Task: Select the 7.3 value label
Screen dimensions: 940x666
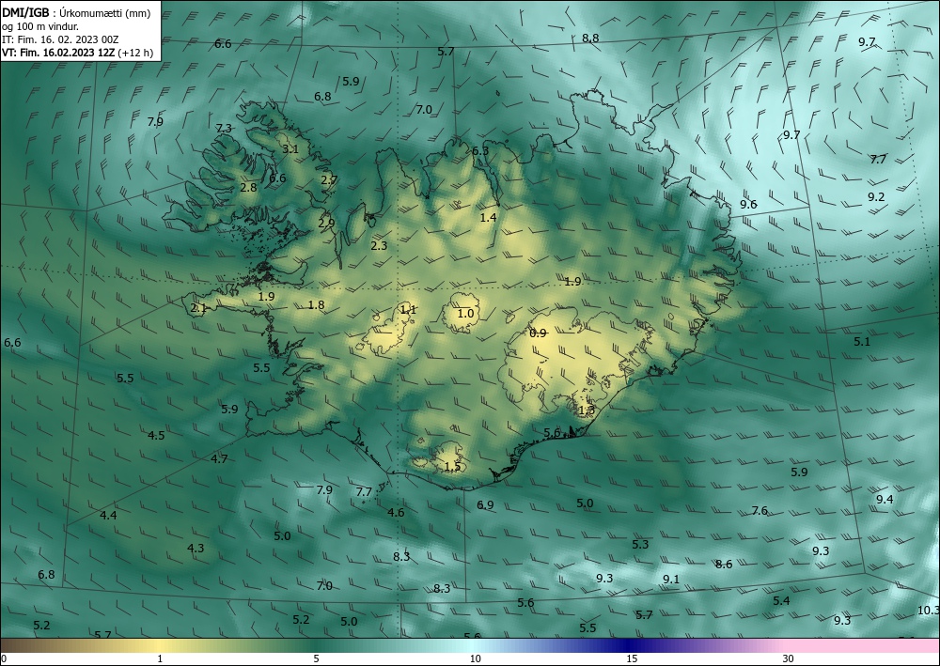Action: point(224,128)
